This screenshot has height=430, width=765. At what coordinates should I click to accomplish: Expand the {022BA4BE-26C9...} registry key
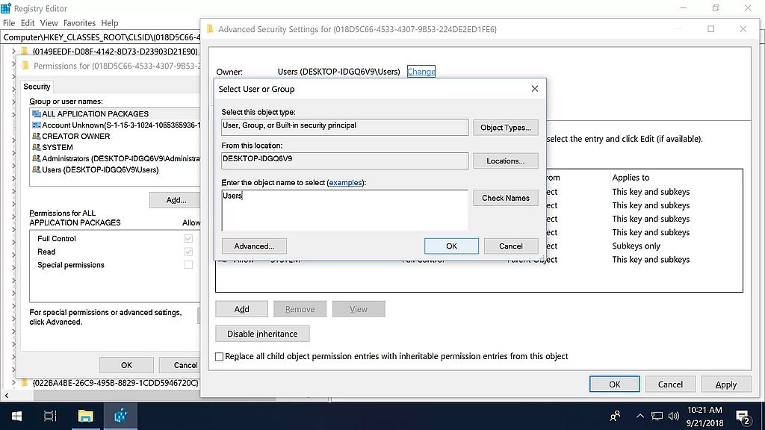(13, 383)
